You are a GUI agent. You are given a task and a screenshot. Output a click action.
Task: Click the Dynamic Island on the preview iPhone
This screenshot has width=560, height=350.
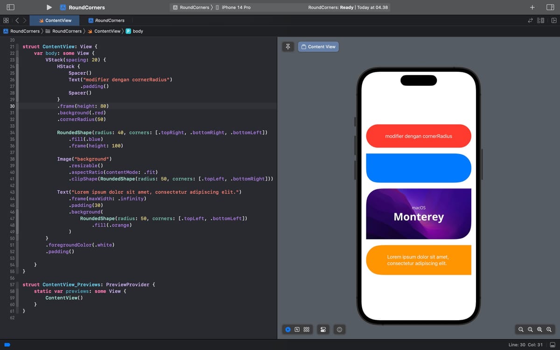[x=419, y=80]
